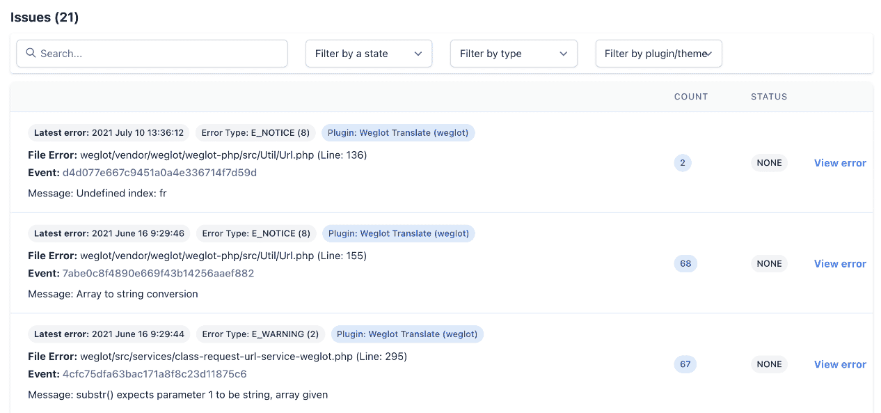The height and width of the screenshot is (413, 881).
Task: Click the count badge showing 2
Action: coord(683,163)
